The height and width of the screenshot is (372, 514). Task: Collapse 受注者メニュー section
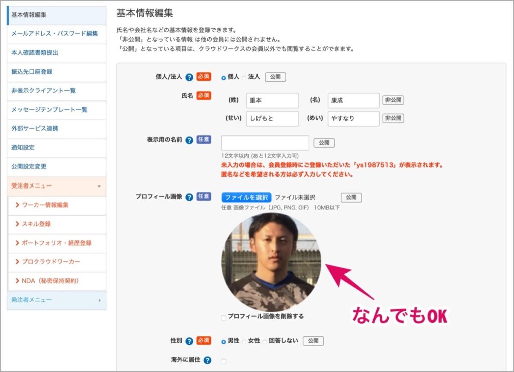[x=56, y=187]
